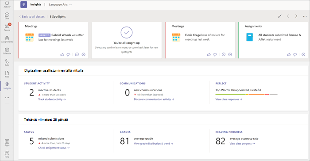
Task: Open the Help icon in sidebar
Action: coord(7,154)
